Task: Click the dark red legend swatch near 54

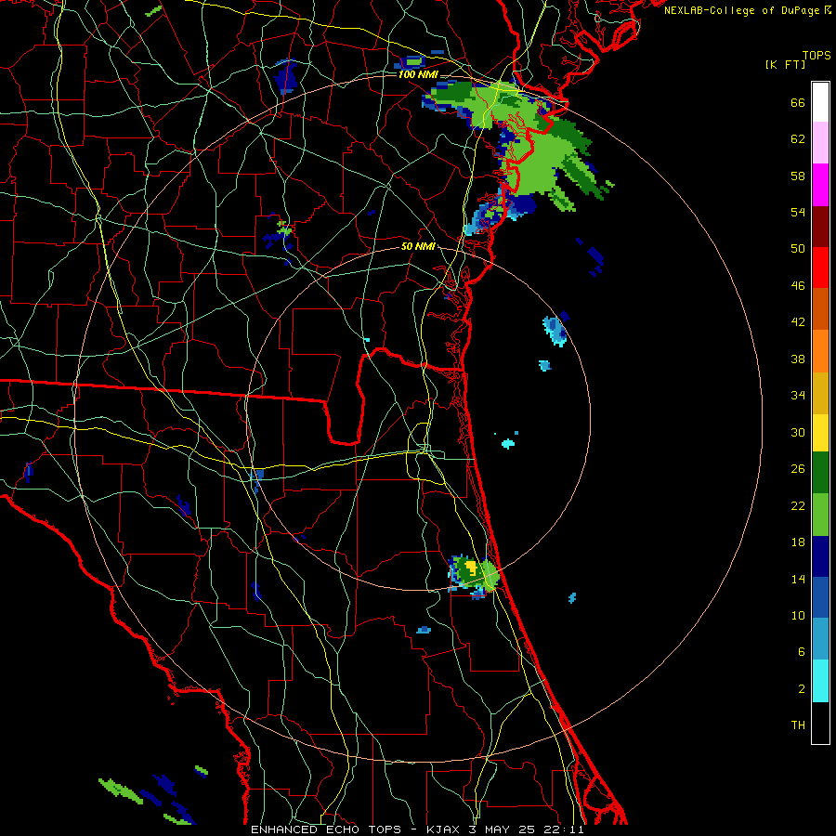Action: [x=820, y=227]
